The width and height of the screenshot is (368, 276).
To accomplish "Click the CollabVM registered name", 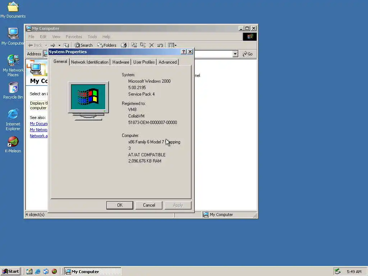I will (x=136, y=116).
